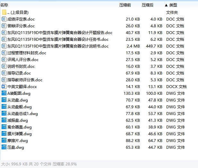Viewport: 198px width, 168px height.
Task: Click the 130.3 KB original size value
Action: pos(132,93)
